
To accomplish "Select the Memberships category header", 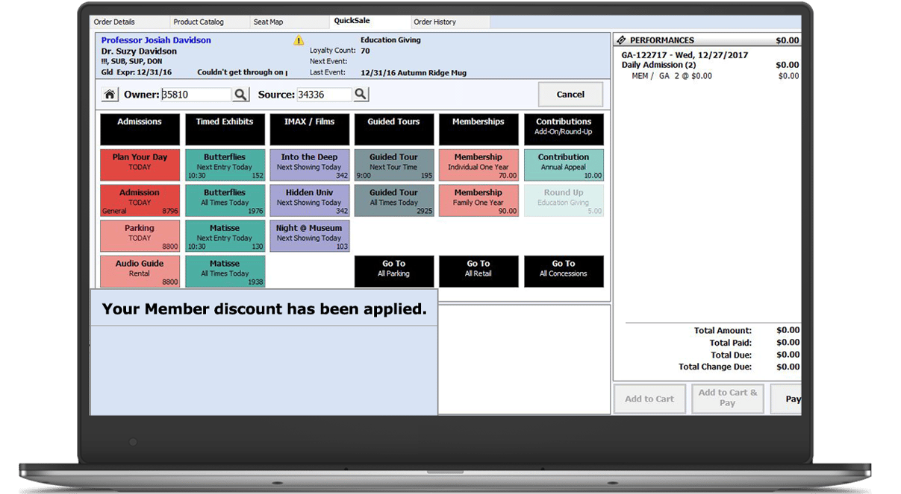I will [478, 128].
